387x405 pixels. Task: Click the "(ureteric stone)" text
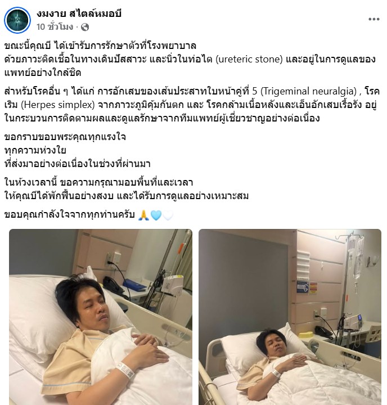pyautogui.click(x=249, y=60)
